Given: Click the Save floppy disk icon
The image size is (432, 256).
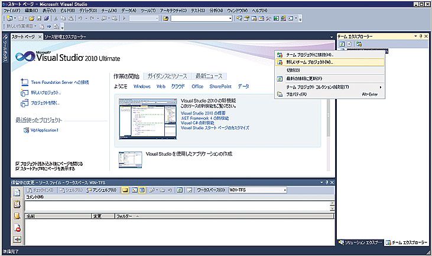Looking at the screenshot, I should [x=39, y=18].
